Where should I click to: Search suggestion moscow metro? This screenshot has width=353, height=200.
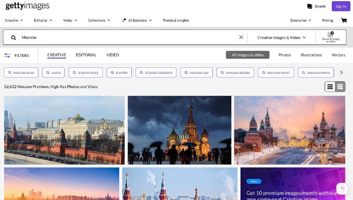316,73
